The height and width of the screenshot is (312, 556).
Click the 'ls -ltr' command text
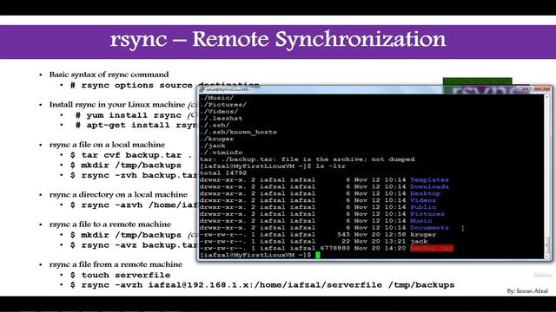point(331,166)
